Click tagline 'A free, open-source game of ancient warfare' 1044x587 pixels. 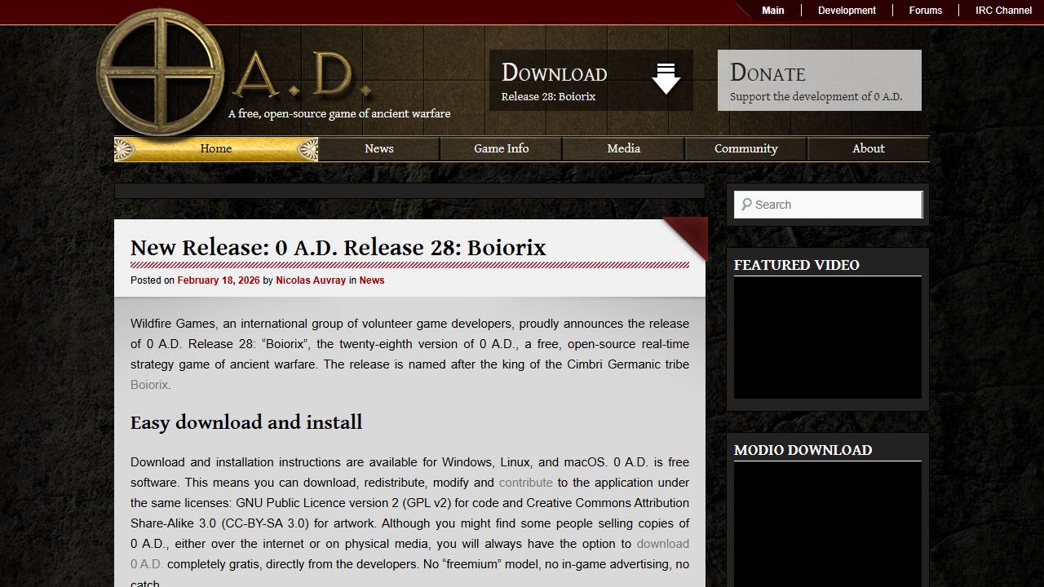tap(339, 114)
